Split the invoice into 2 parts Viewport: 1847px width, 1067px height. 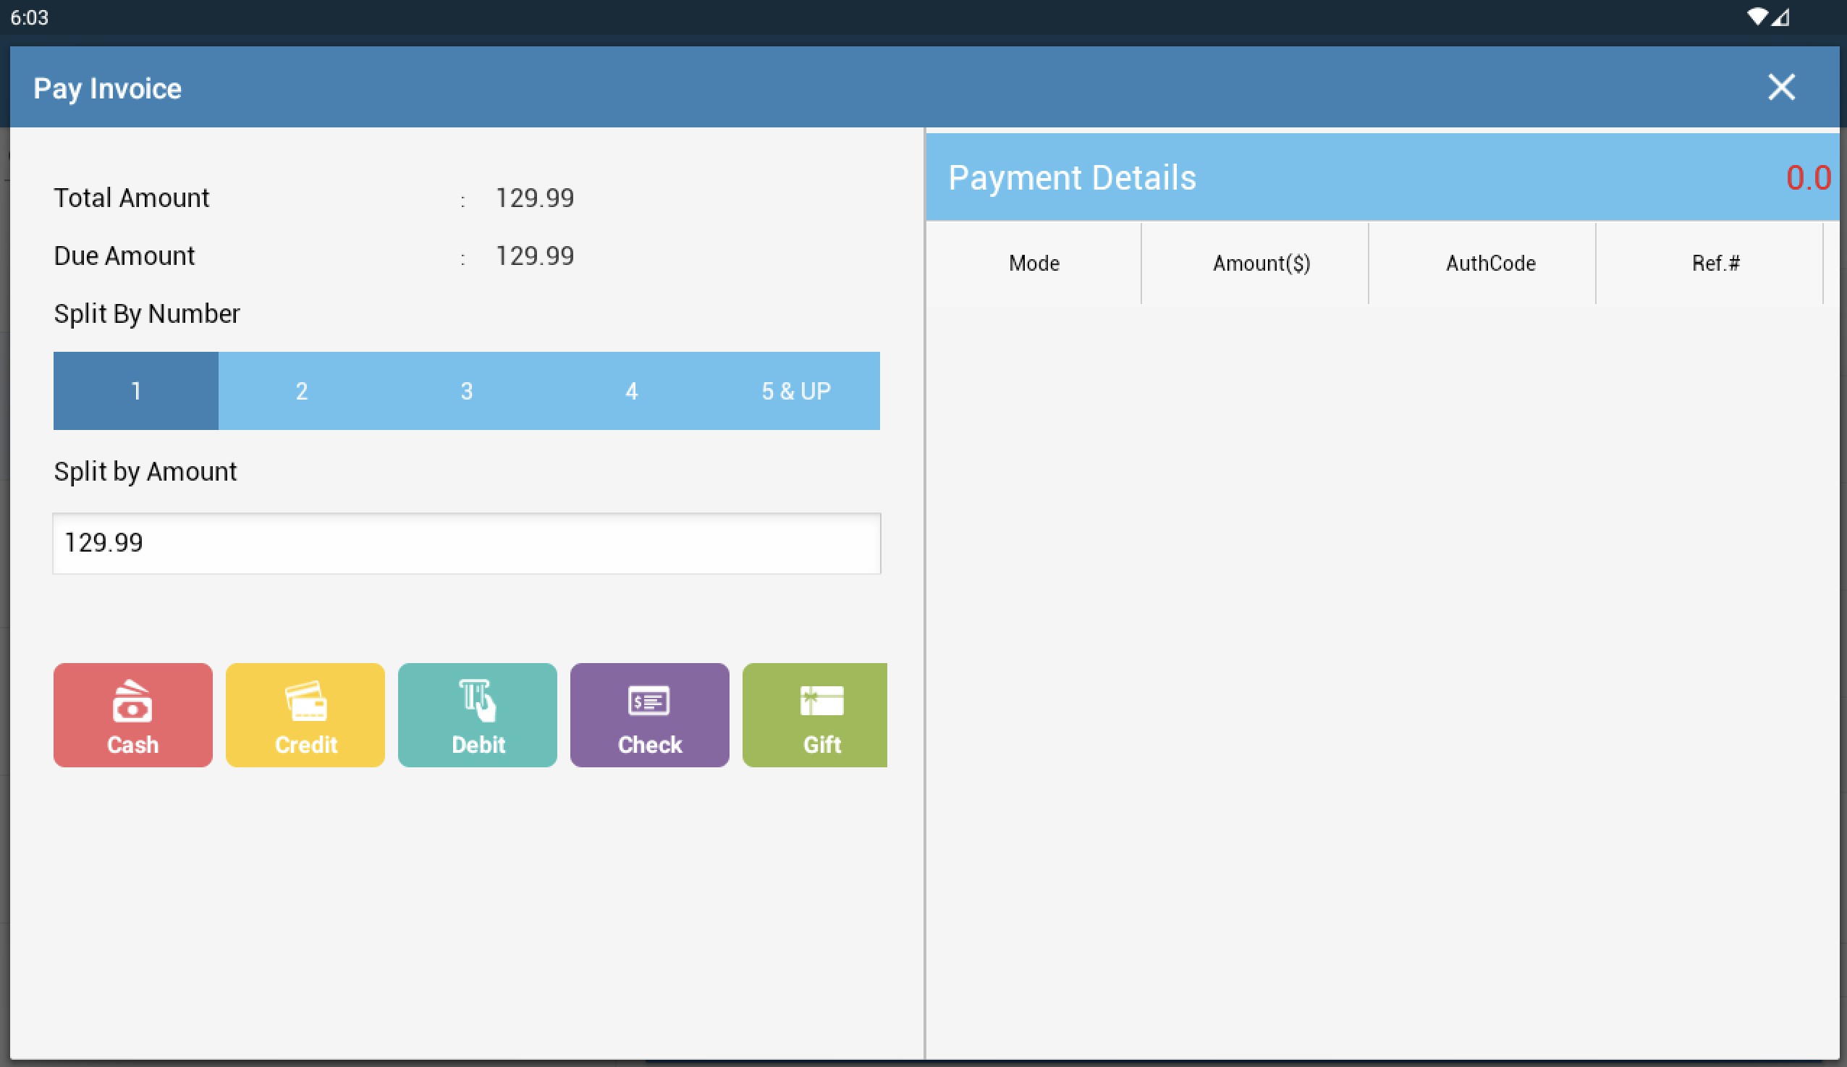301,391
